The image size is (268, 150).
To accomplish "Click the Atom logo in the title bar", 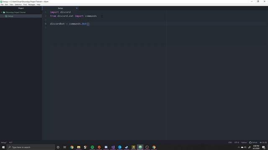I will tap(1, 2).
